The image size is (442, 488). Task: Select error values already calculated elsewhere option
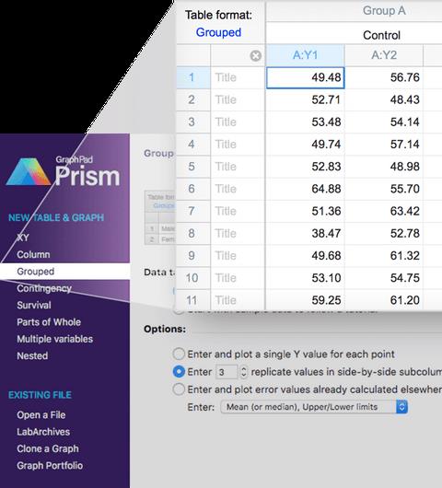pyautogui.click(x=179, y=389)
